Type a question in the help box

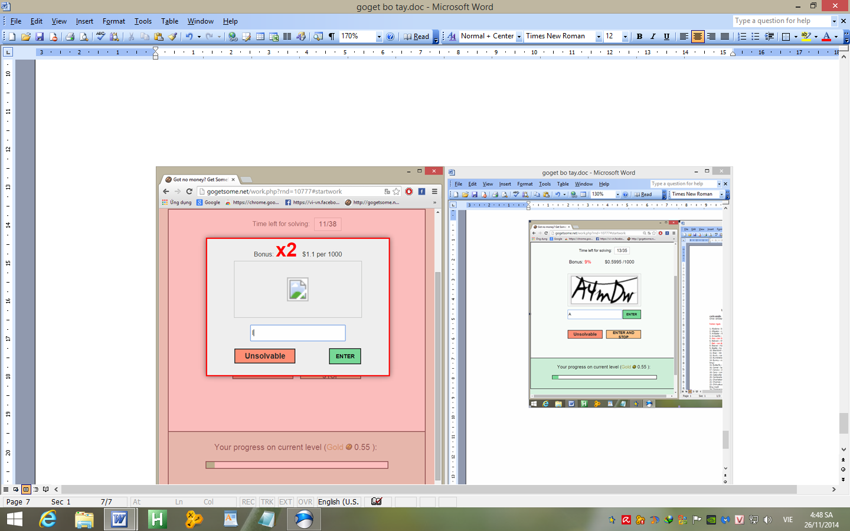click(782, 21)
